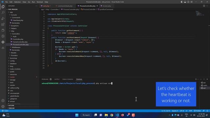210x118 pixels.
Task: Collapse the app folder
Action: coord(11,12)
